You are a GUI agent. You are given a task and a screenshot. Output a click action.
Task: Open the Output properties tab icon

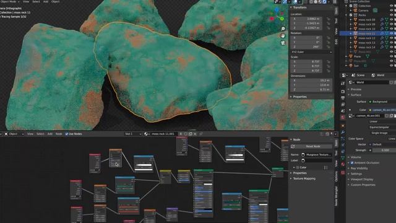(343, 98)
